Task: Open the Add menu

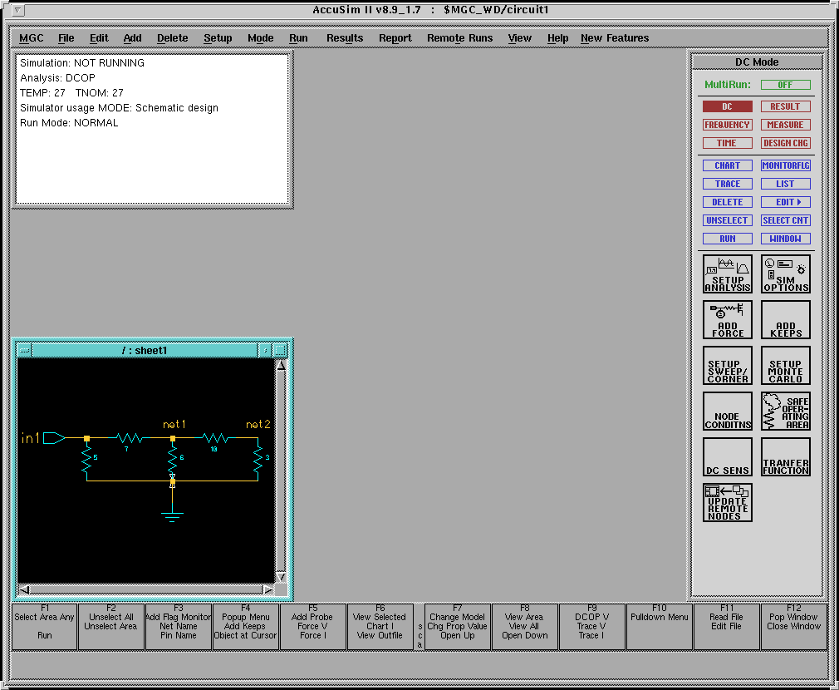Action: tap(132, 38)
